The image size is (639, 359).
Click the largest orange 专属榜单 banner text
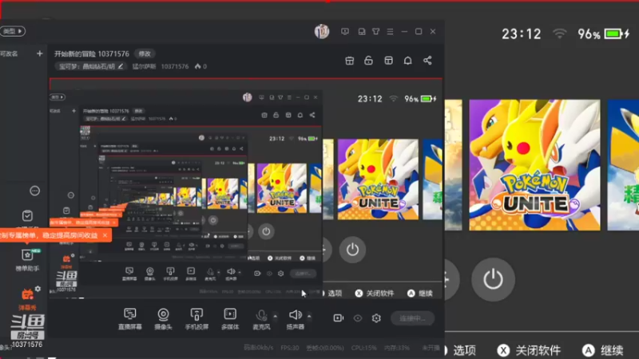pyautogui.click(x=49, y=235)
